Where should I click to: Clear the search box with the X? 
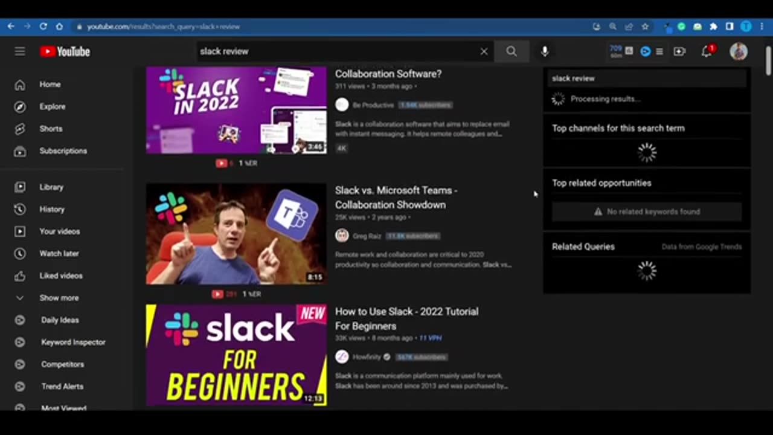click(484, 51)
